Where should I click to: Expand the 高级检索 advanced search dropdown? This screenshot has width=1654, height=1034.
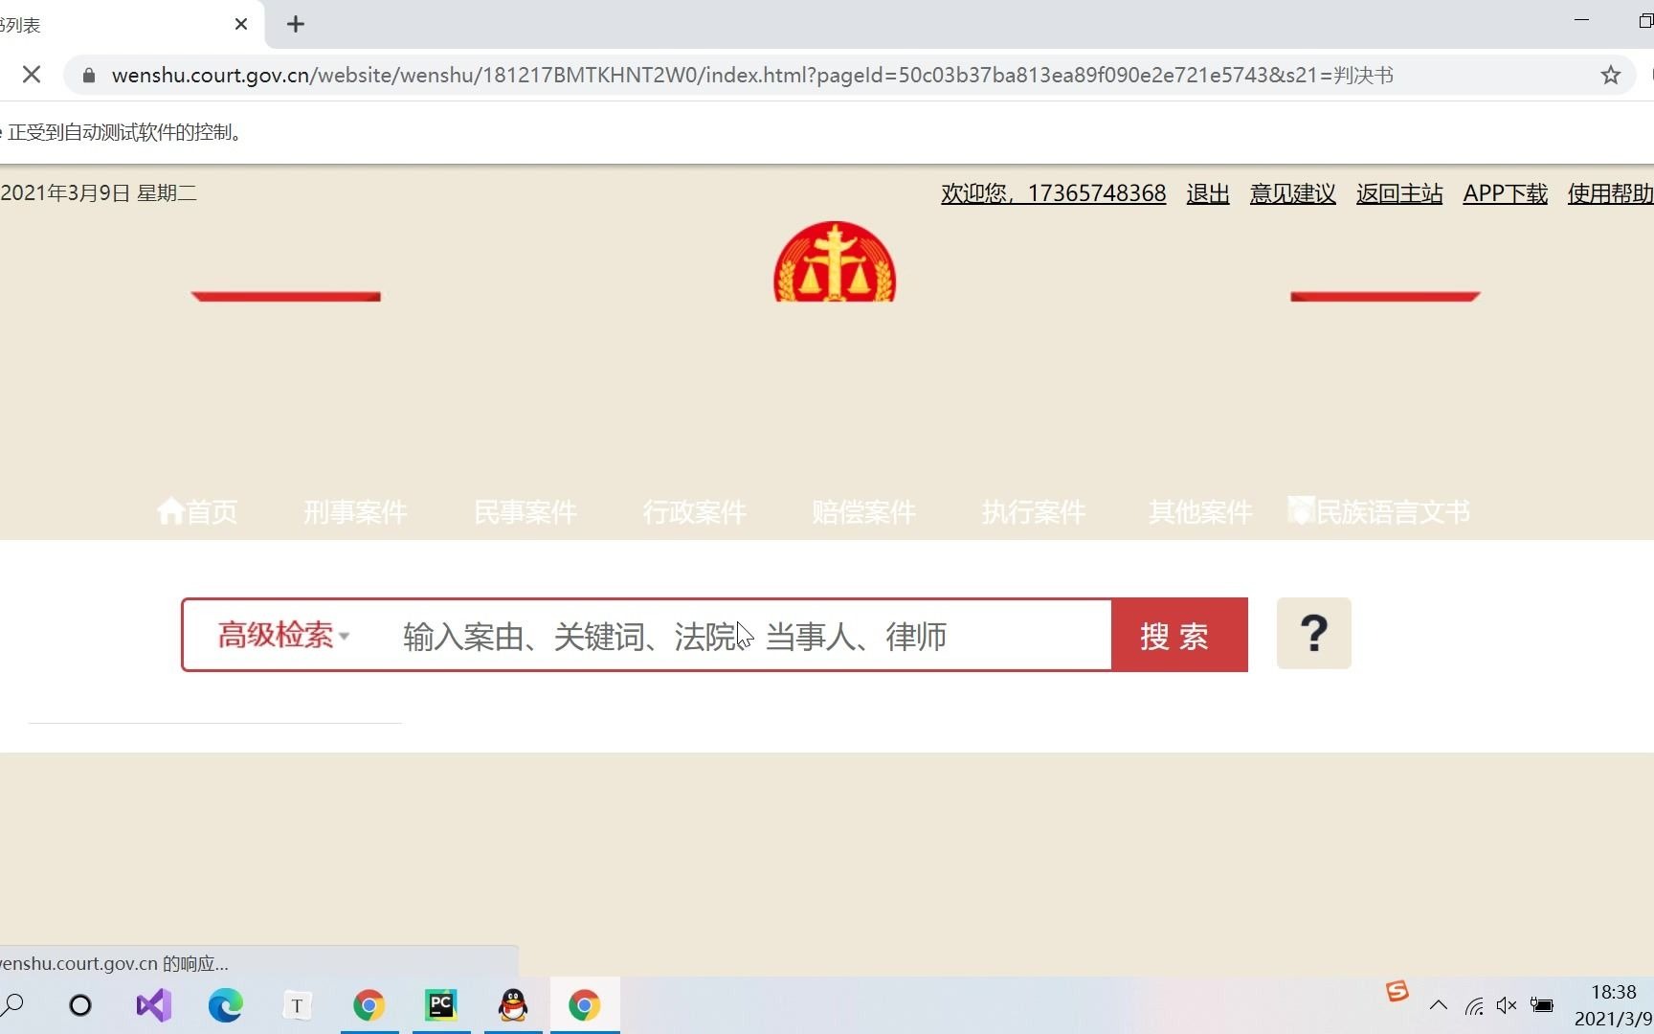pos(283,635)
